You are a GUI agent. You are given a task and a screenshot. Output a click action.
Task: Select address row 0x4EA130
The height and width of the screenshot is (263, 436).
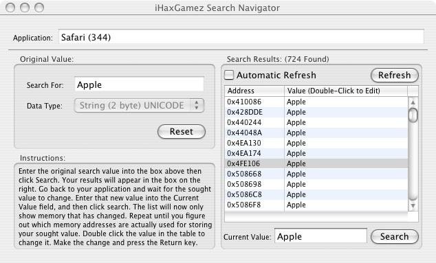click(316, 143)
